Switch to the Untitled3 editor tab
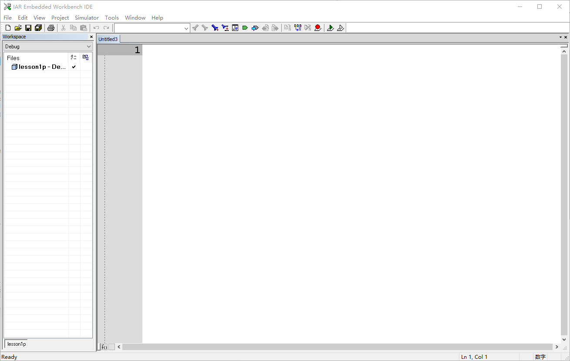Viewport: 570px width, 361px height. pyautogui.click(x=108, y=39)
